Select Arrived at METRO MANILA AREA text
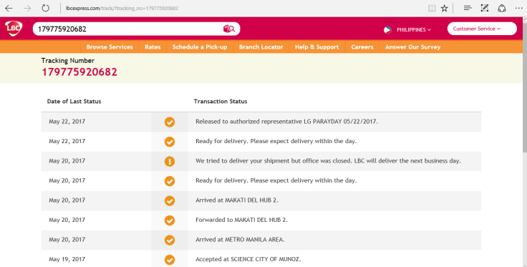This screenshot has width=527, height=267. tap(240, 240)
